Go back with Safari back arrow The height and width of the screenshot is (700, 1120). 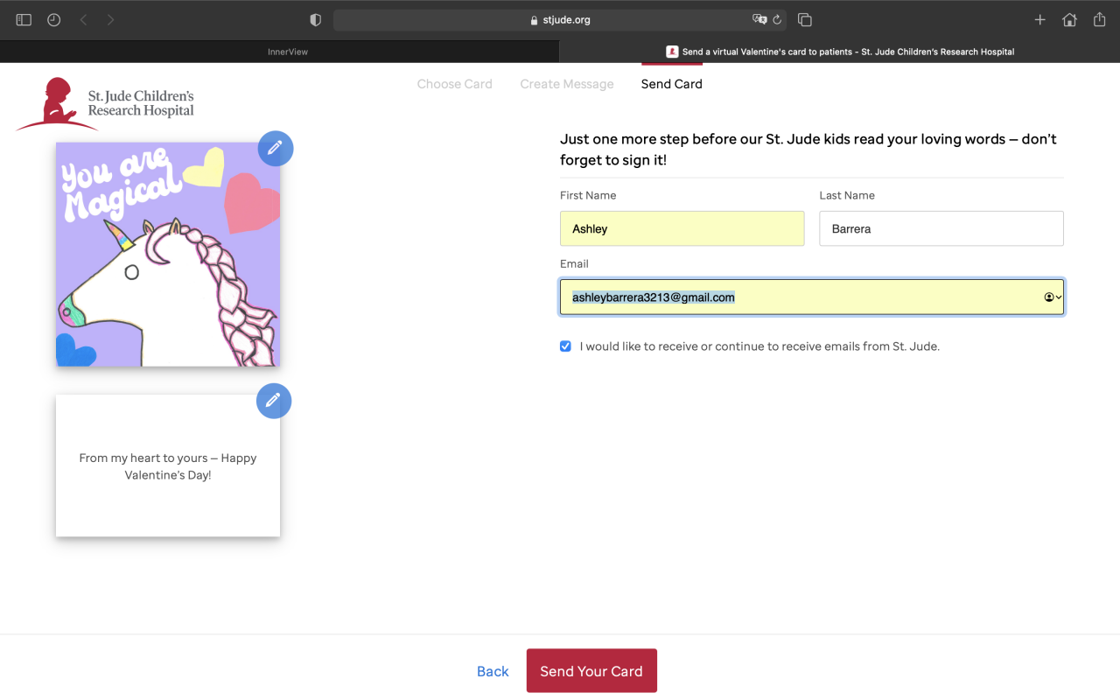[x=84, y=19]
